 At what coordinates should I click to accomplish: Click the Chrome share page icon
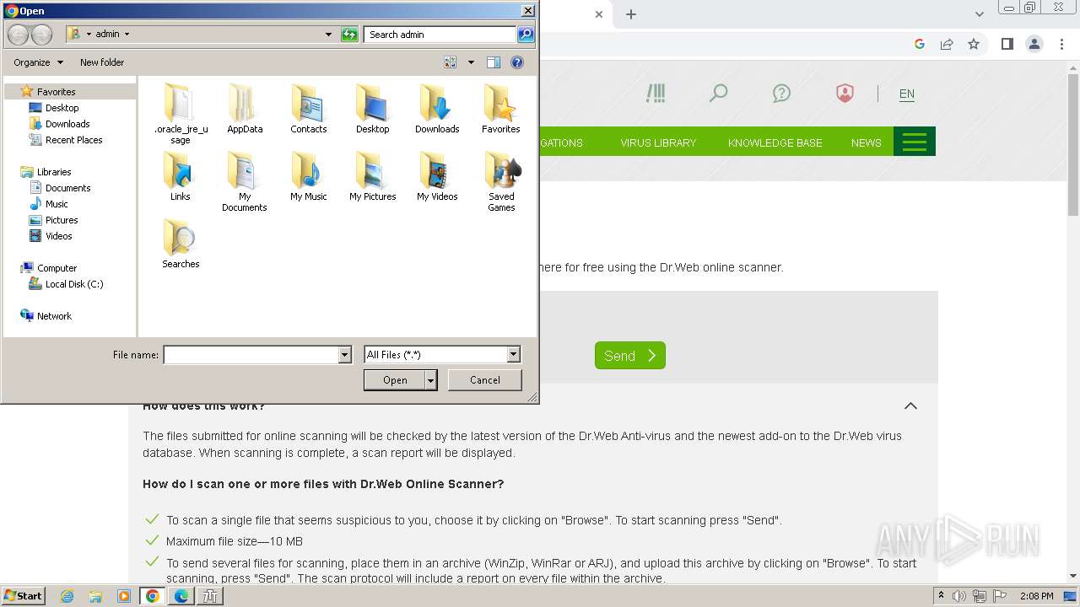pos(947,44)
